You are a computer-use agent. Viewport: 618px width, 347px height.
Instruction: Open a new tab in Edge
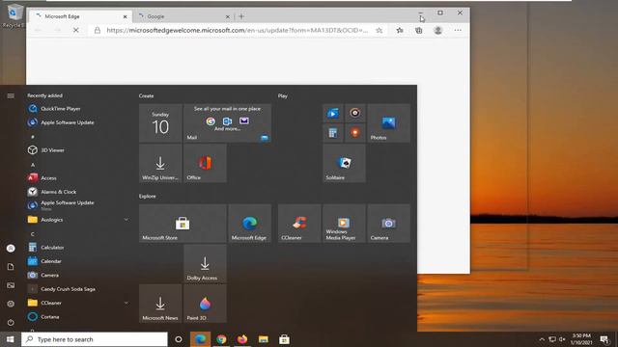click(x=241, y=16)
